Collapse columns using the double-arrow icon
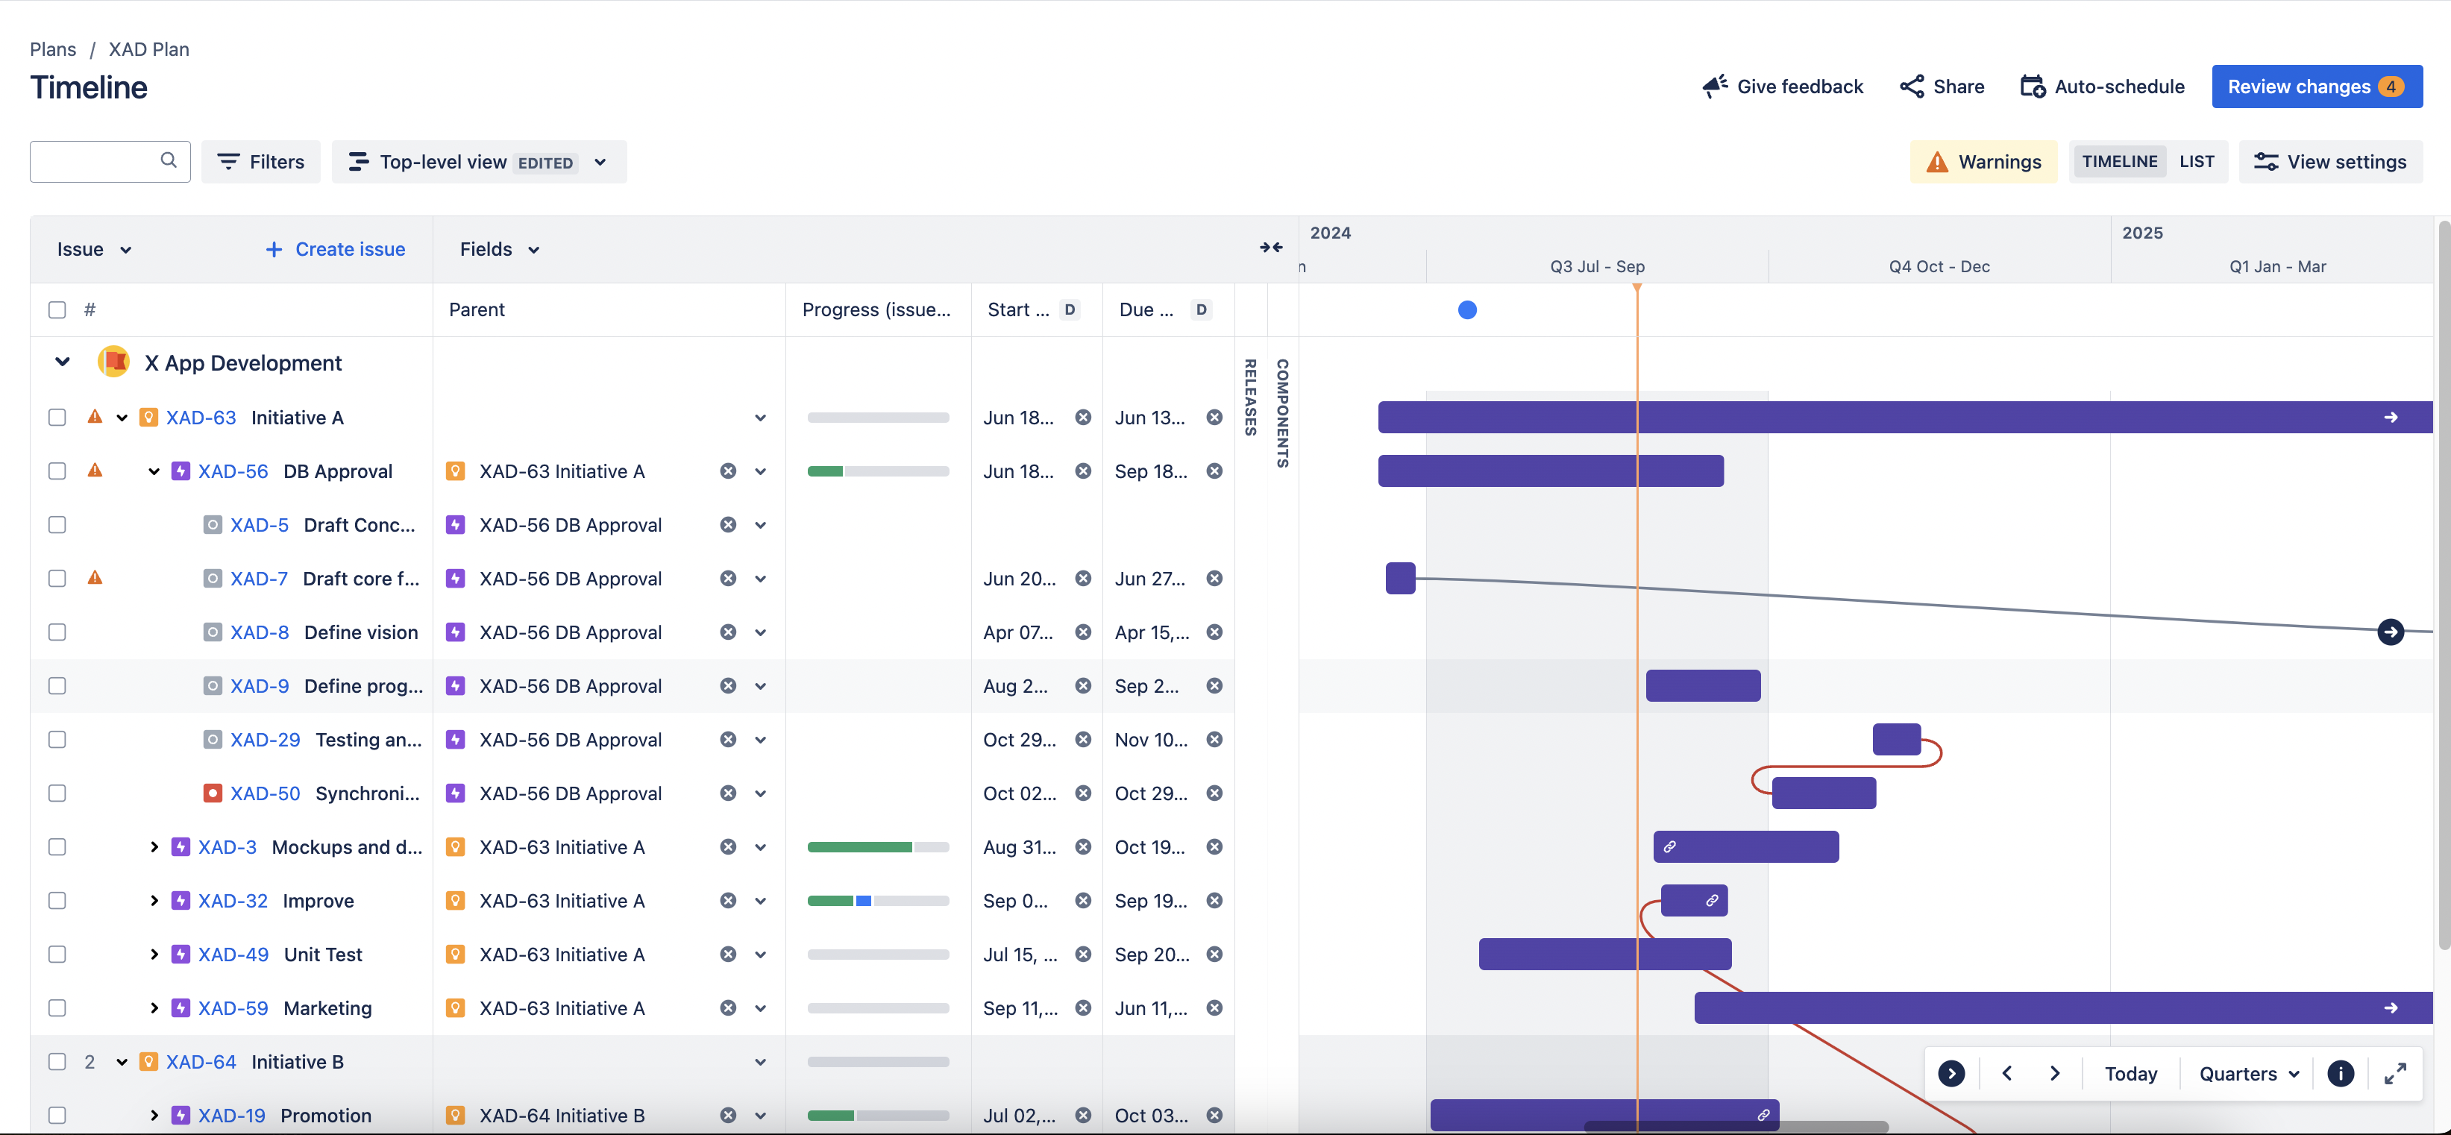The height and width of the screenshot is (1135, 2451). [x=1271, y=248]
